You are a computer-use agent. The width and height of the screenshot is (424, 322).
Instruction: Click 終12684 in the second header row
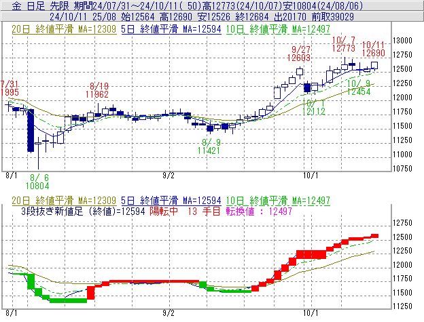pyautogui.click(x=252, y=17)
